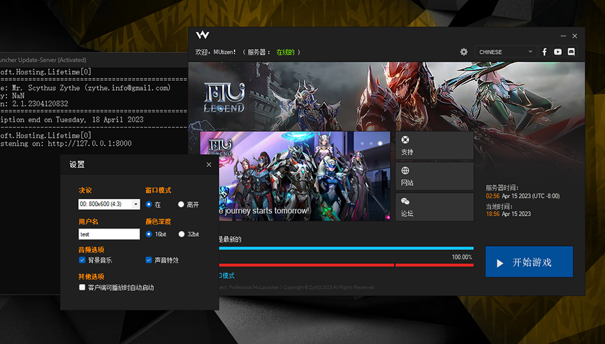Open the 论坛 forum tile

click(x=434, y=207)
